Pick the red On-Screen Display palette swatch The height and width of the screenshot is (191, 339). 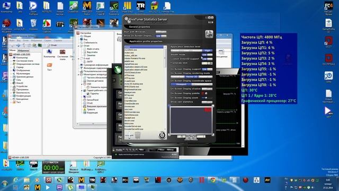[x=203, y=93]
